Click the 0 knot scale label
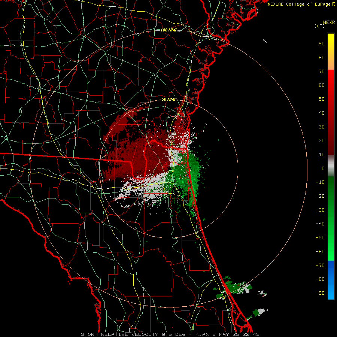Viewport: 337px width, 337px height. click(323, 168)
